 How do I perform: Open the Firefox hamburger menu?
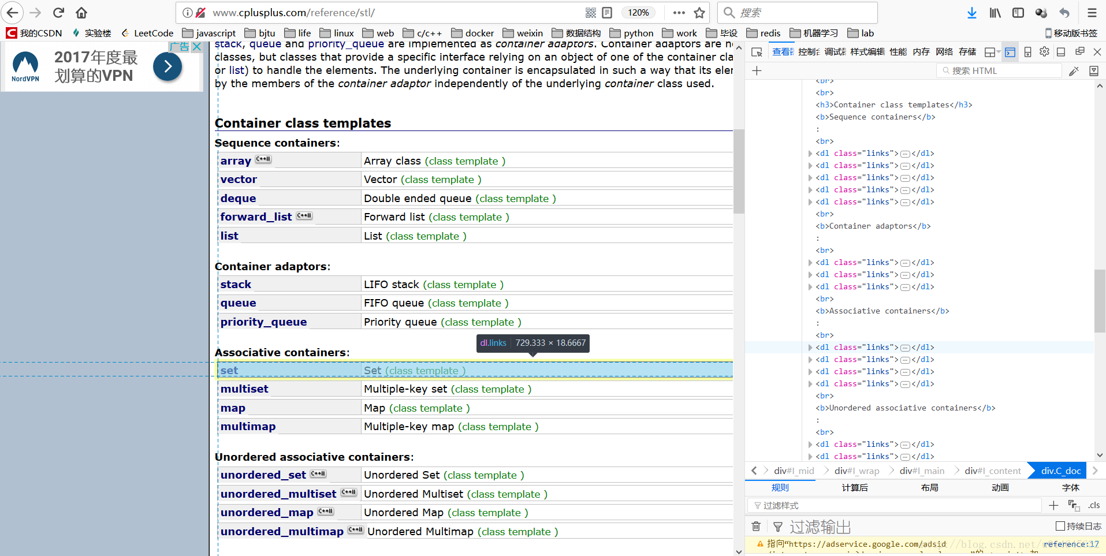coord(1092,13)
